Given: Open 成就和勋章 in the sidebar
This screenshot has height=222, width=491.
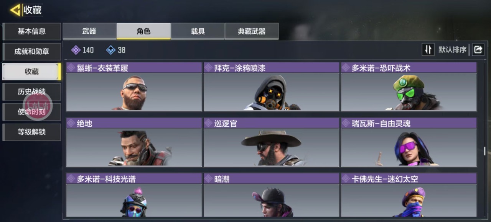Looking at the screenshot, I should [x=32, y=51].
